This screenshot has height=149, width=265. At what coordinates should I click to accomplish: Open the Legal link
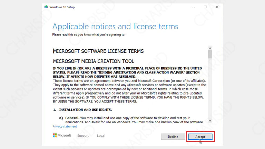(x=100, y=136)
